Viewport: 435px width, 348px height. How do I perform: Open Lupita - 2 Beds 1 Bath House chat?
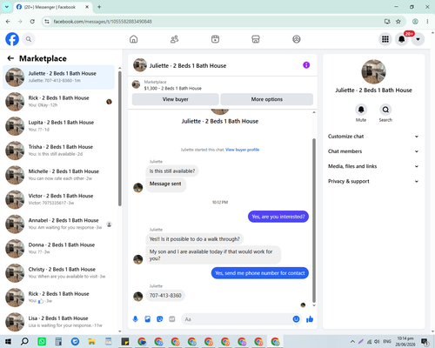pyautogui.click(x=58, y=126)
